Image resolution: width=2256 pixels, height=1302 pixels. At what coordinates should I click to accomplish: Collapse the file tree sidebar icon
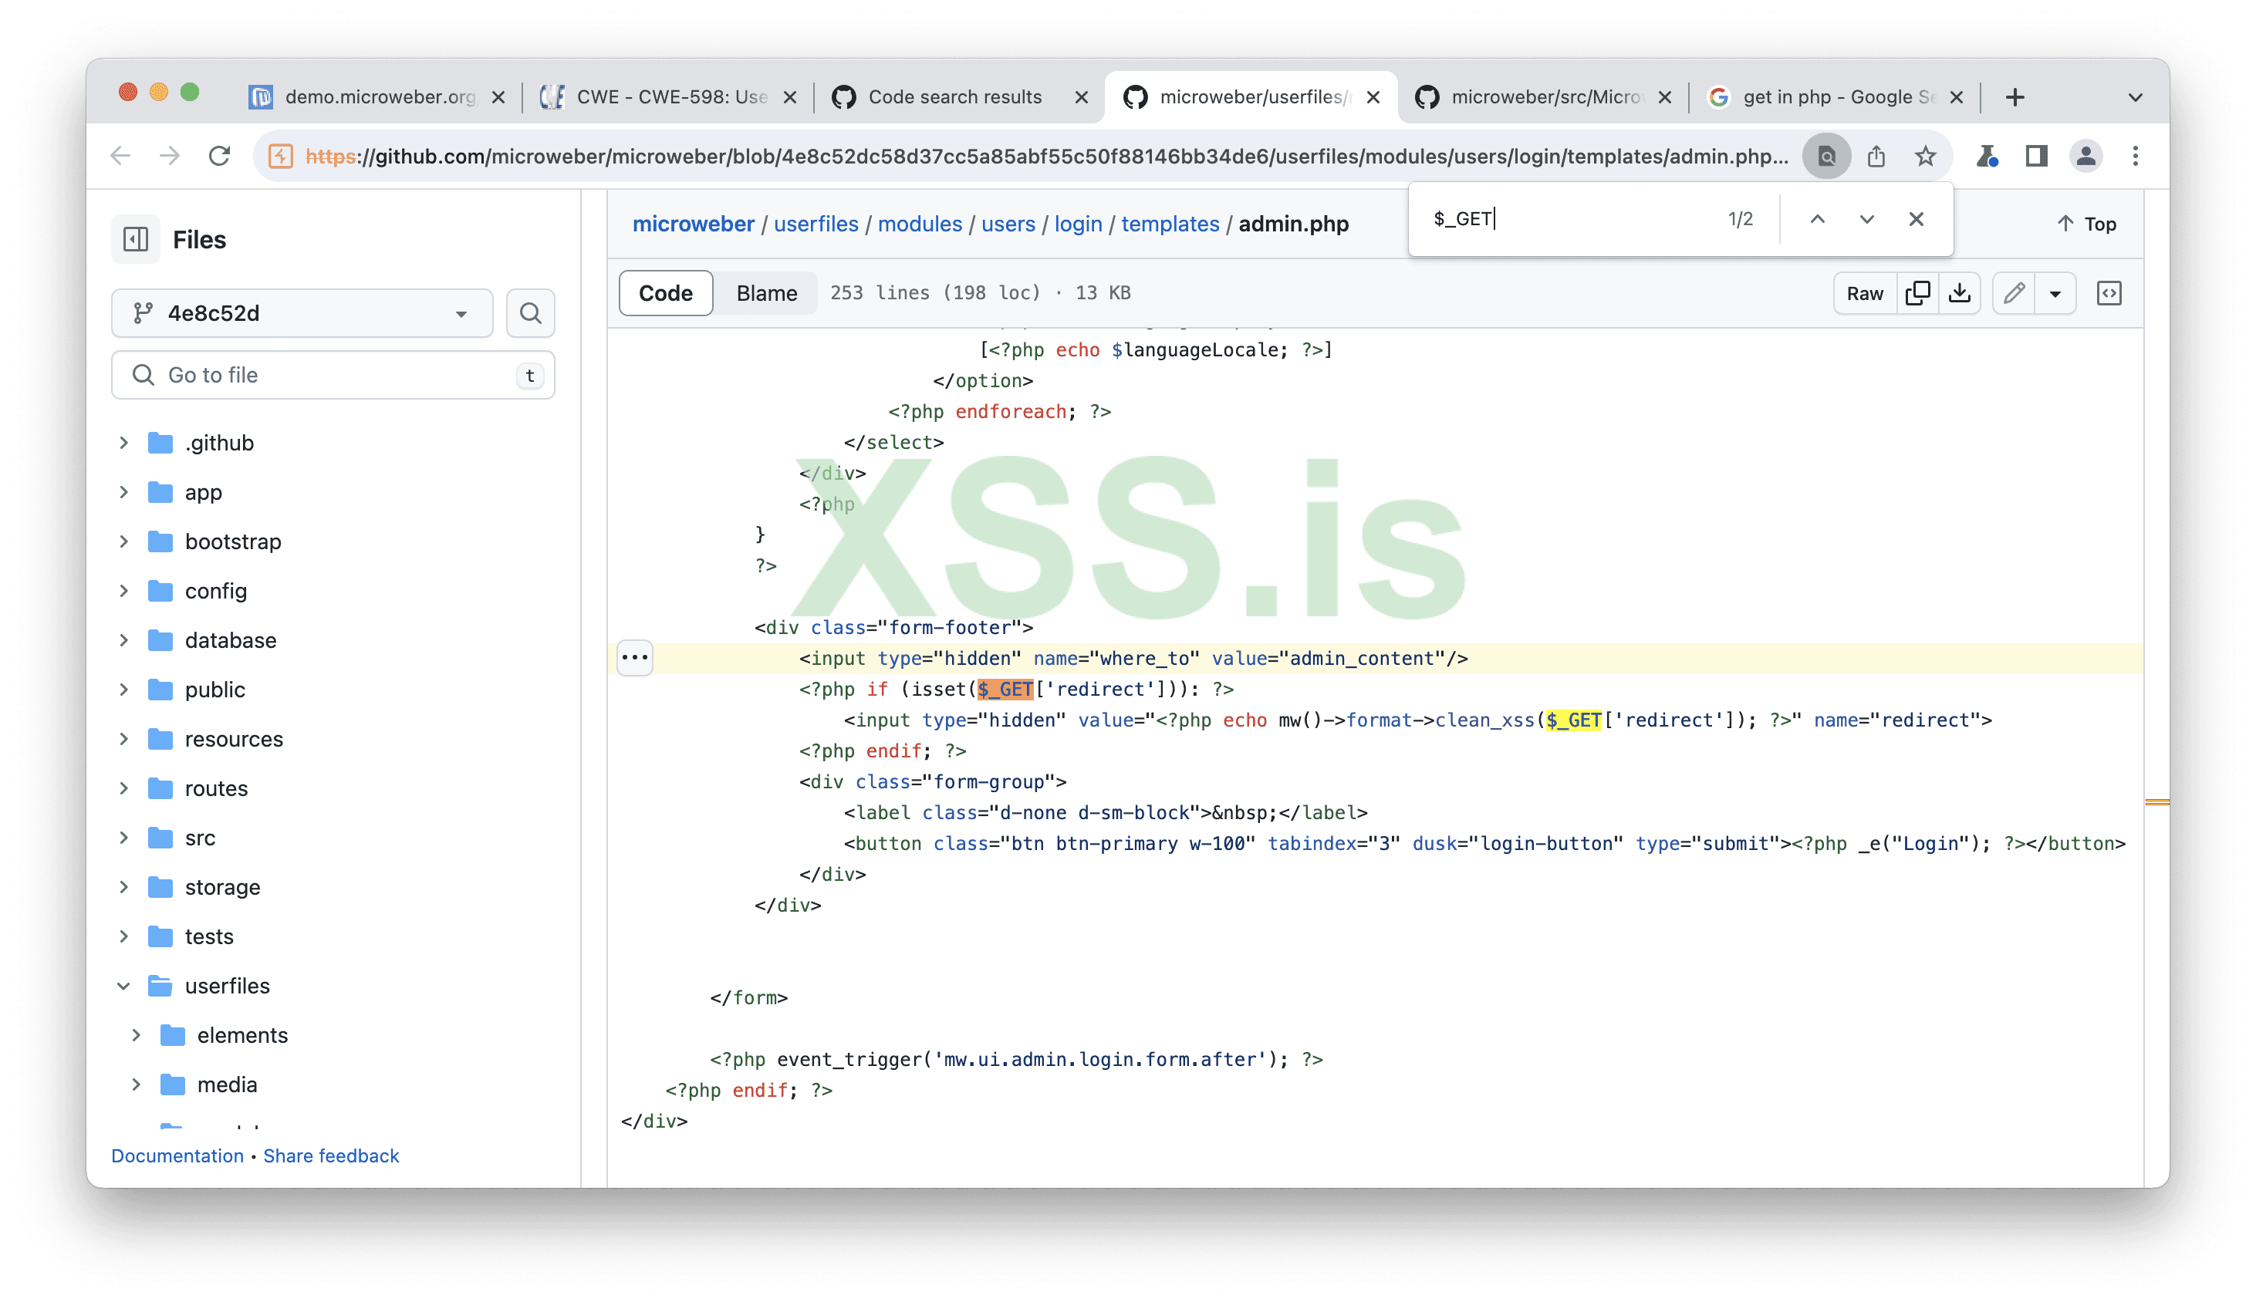136,240
